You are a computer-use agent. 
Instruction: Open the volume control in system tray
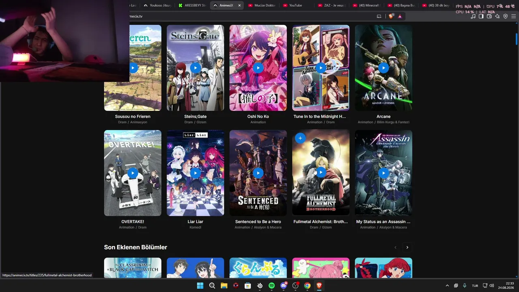pos(492,286)
